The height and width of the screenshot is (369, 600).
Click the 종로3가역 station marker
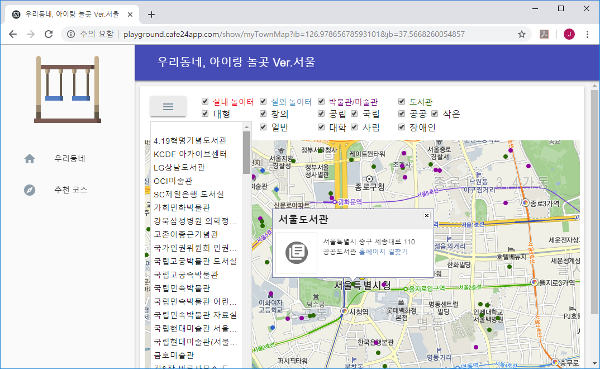click(526, 202)
